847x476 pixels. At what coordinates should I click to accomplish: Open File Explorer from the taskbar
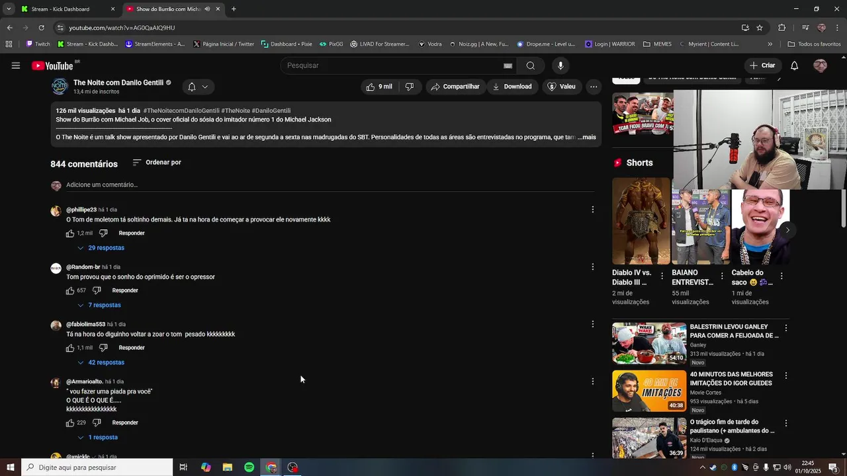click(227, 467)
